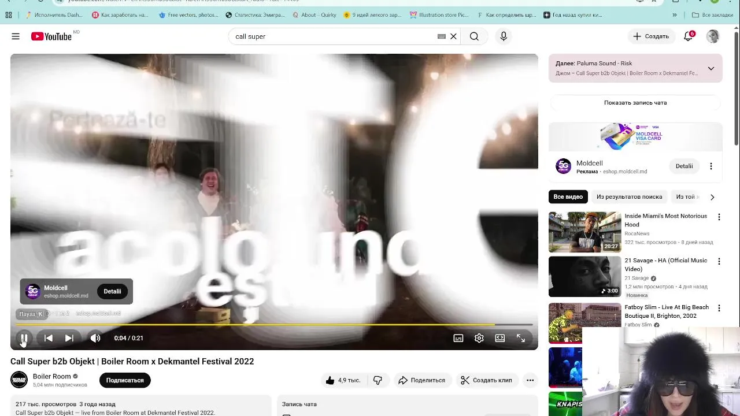This screenshot has height=416, width=740.
Task: Open the Запись чата panel
Action: pos(408,406)
